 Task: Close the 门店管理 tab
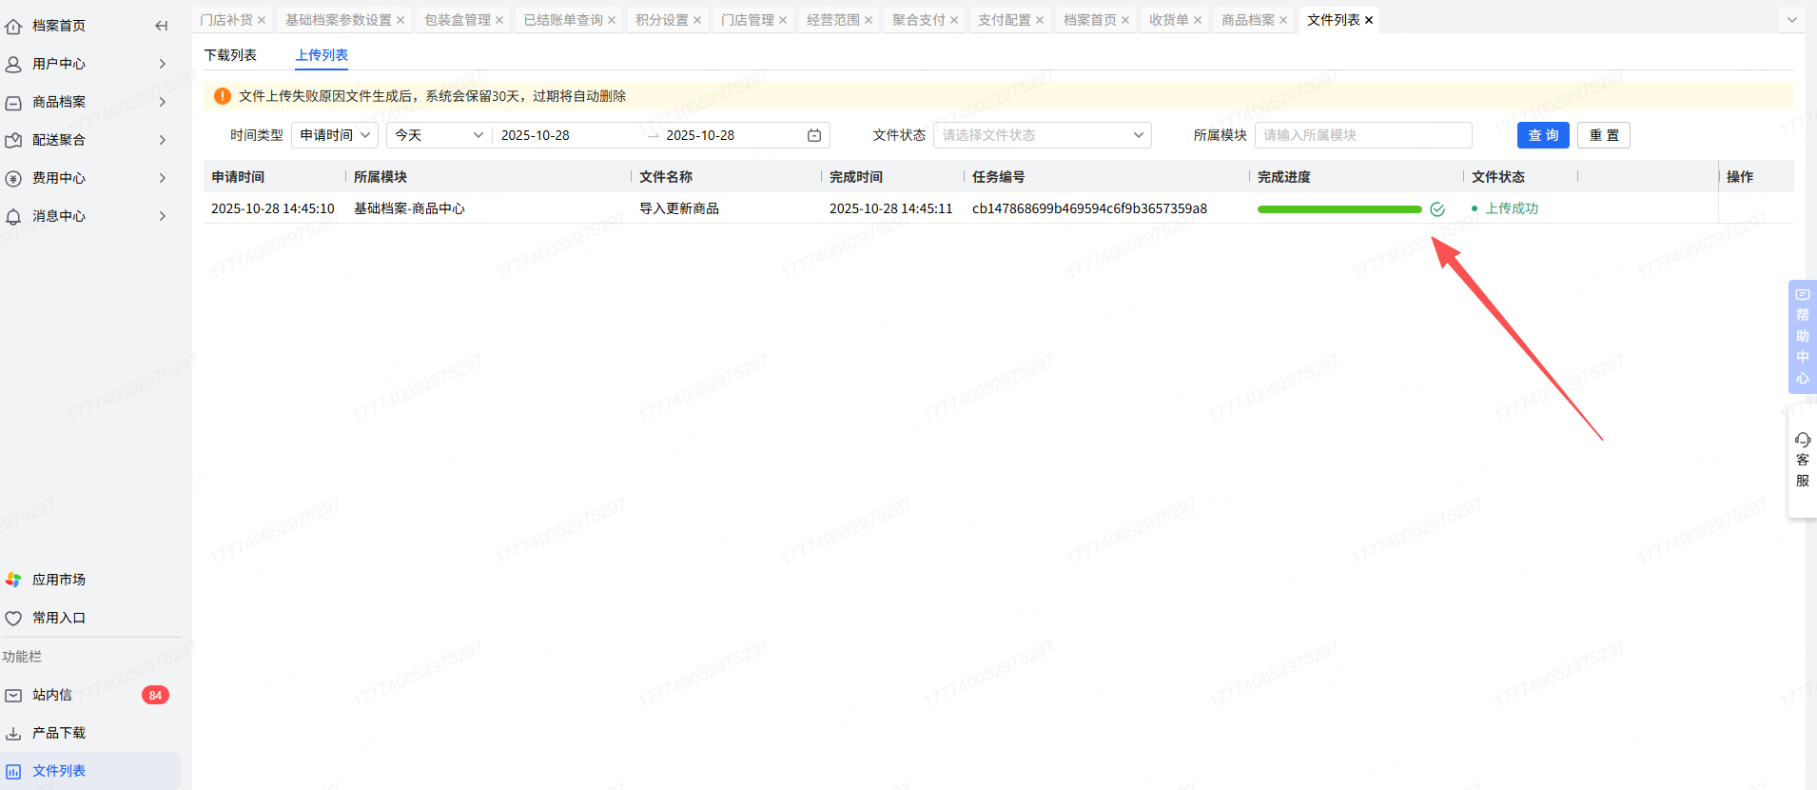(x=783, y=20)
